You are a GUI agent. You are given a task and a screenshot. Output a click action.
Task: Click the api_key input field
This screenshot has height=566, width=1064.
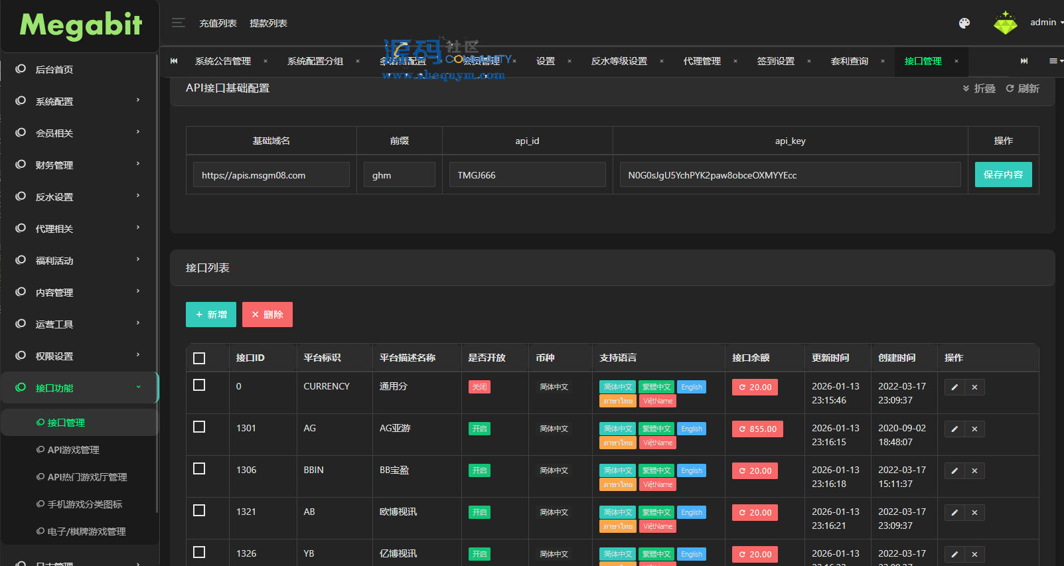click(x=790, y=175)
